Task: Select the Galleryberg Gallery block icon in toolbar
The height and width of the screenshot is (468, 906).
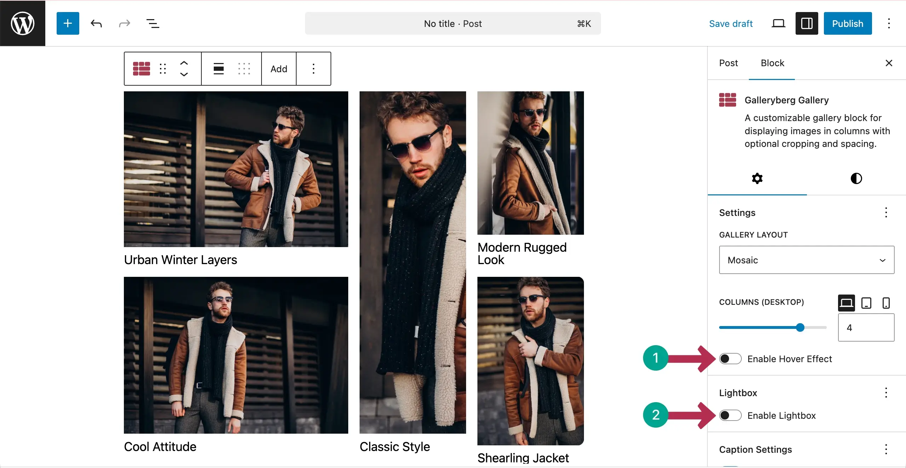Action: 141,69
